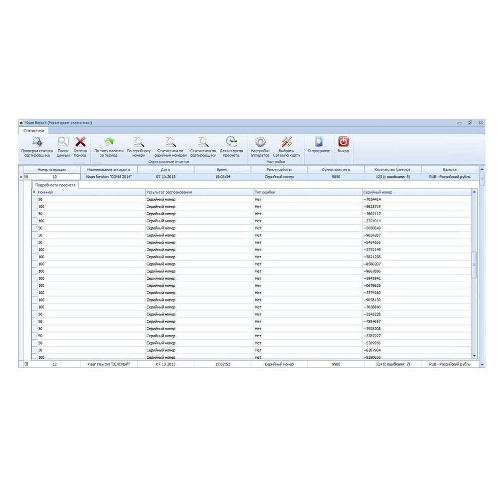Click the details grid scroll down arrow
Viewport: 504px width, 504px height.
coord(474,356)
